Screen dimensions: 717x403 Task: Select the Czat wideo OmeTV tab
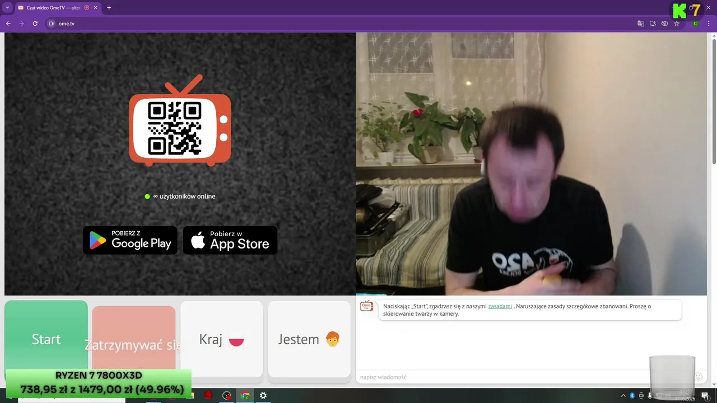pos(58,8)
